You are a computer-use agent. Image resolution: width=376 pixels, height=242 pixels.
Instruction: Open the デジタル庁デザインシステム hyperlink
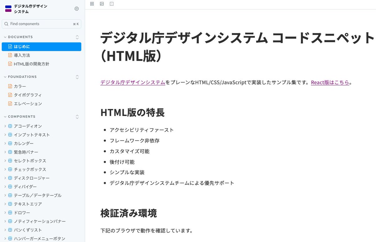pyautogui.click(x=132, y=82)
